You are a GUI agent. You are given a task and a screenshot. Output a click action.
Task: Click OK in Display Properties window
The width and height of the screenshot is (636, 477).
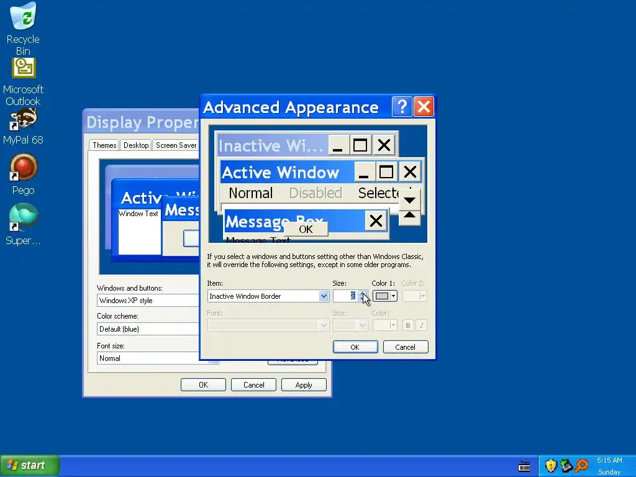pos(203,385)
